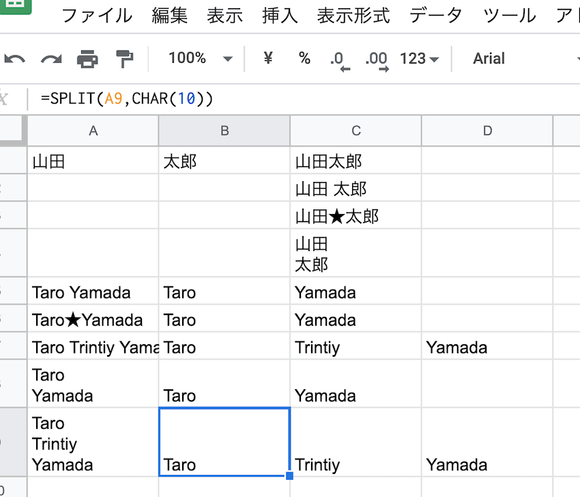Click the redo arrow icon
580x497 pixels.
51,59
